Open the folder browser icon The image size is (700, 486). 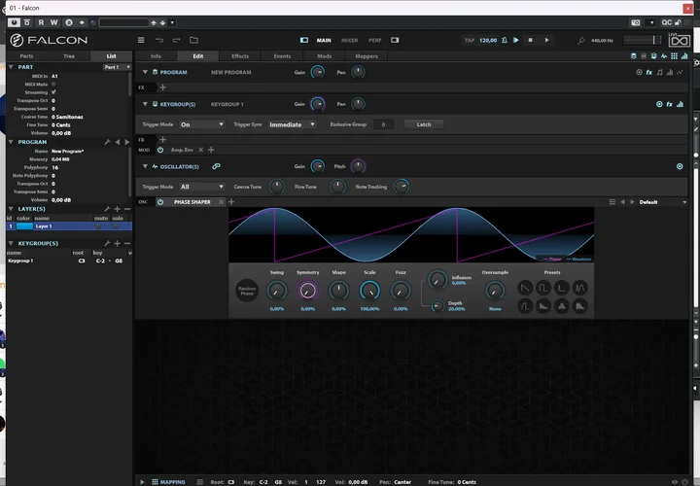click(193, 40)
